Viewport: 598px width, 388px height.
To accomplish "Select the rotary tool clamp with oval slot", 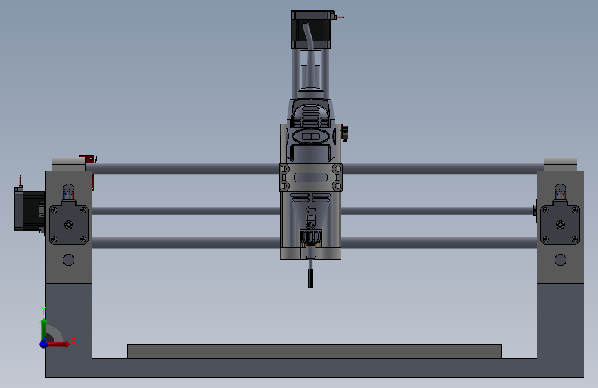I will (x=311, y=177).
